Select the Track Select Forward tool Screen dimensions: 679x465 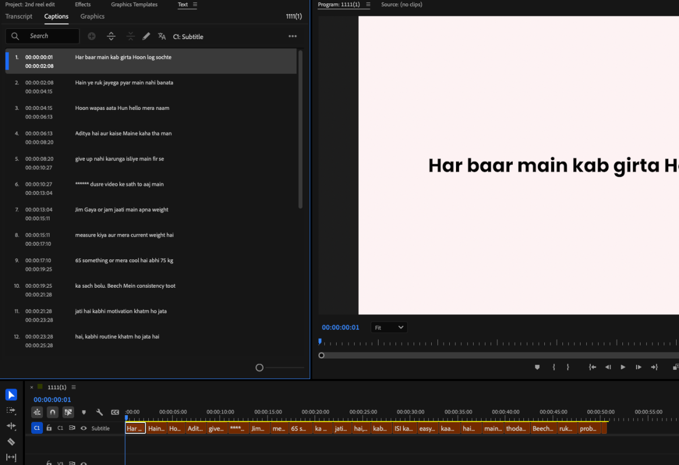11,410
